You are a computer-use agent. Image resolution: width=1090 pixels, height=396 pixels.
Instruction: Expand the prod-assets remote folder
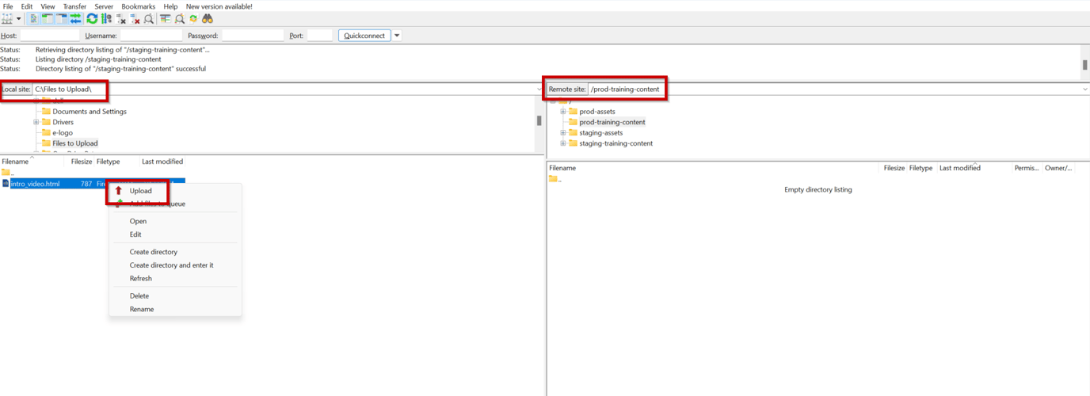(x=563, y=112)
